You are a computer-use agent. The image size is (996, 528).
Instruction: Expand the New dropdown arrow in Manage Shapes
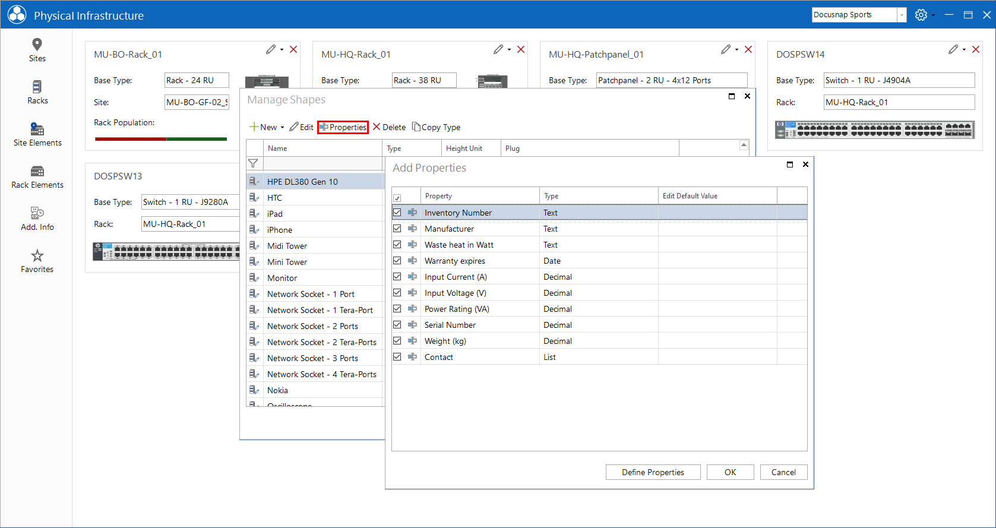pos(282,127)
